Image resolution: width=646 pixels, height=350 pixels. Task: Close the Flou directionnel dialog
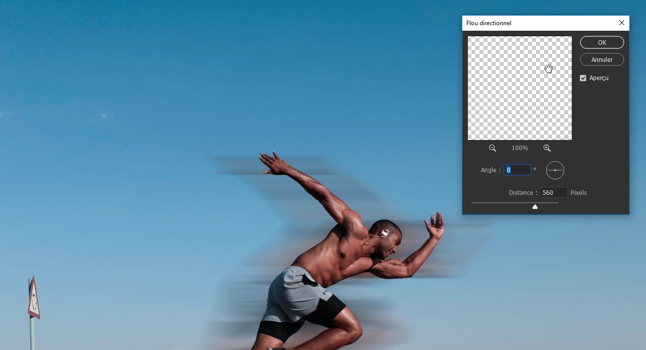pyautogui.click(x=622, y=23)
